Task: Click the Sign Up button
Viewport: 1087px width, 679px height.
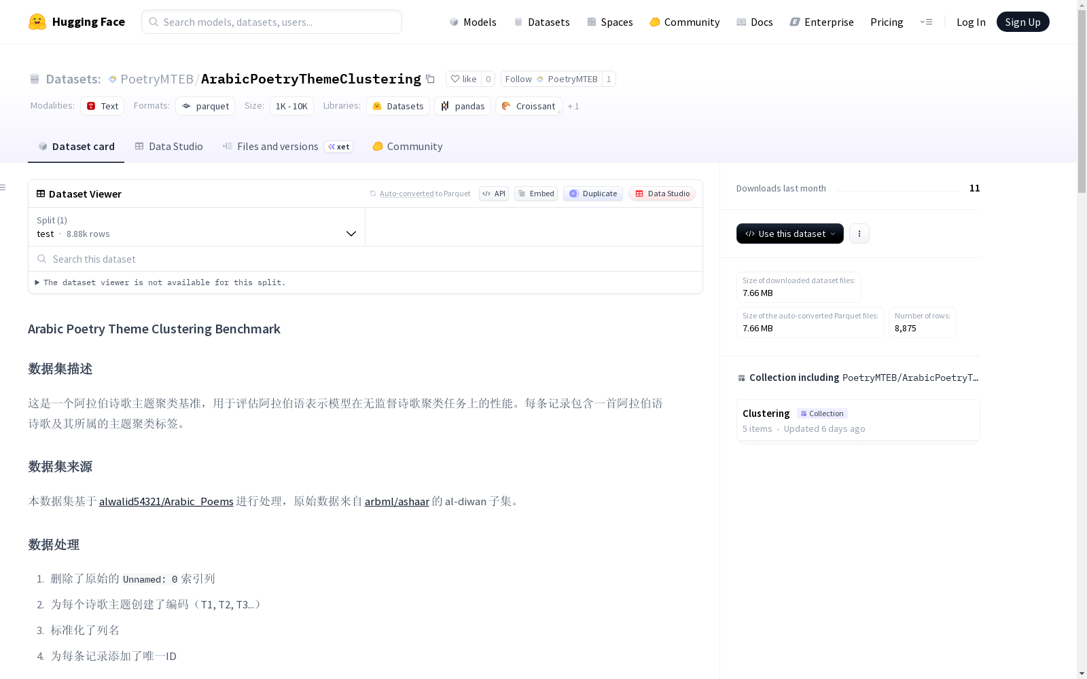Action: tap(1022, 22)
